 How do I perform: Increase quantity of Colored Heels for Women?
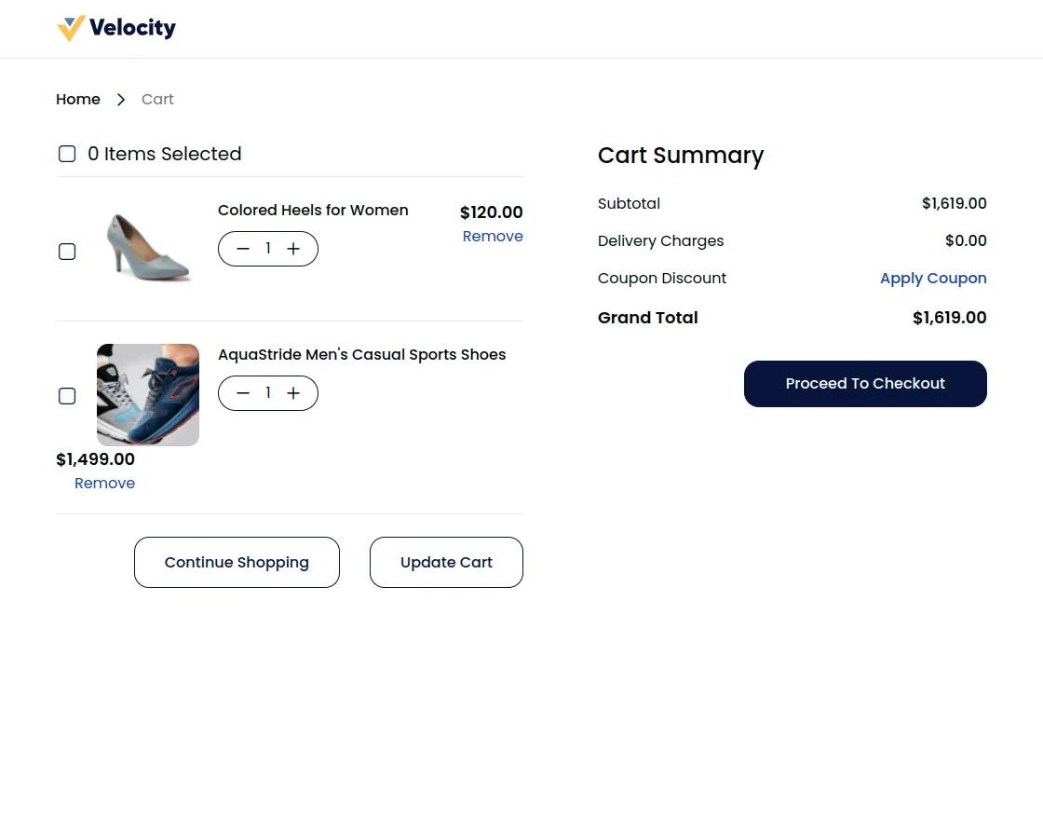coord(293,249)
